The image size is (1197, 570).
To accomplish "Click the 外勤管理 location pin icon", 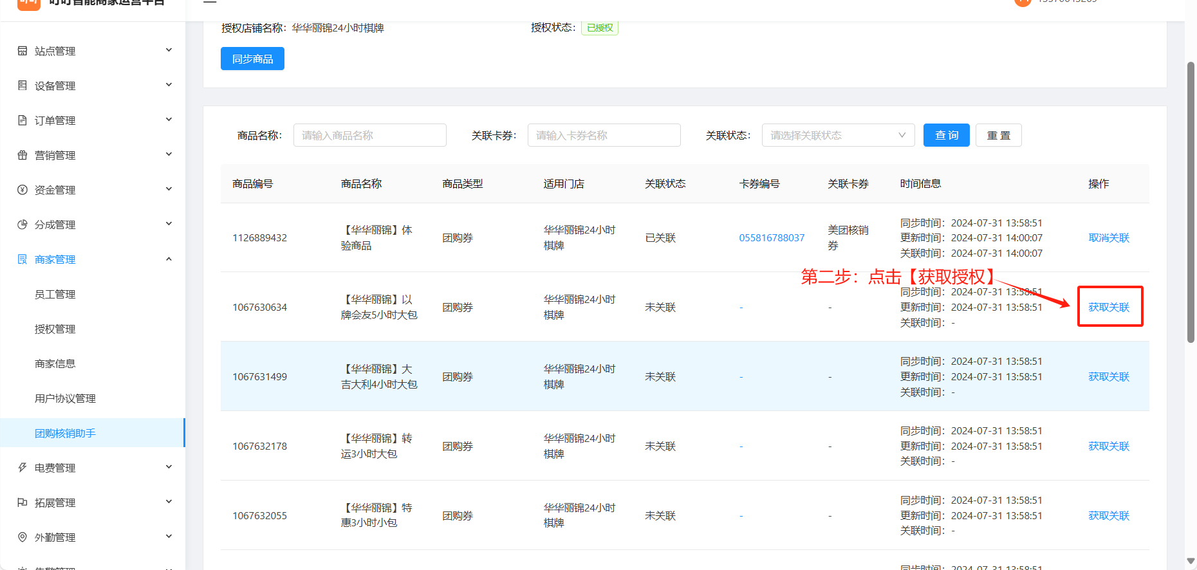I will tap(23, 537).
